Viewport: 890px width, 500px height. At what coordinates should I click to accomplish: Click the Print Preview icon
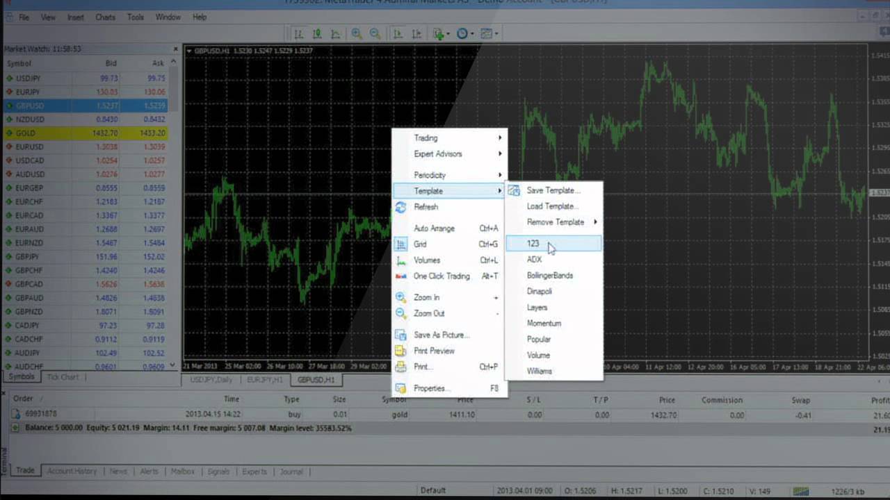tap(400, 351)
